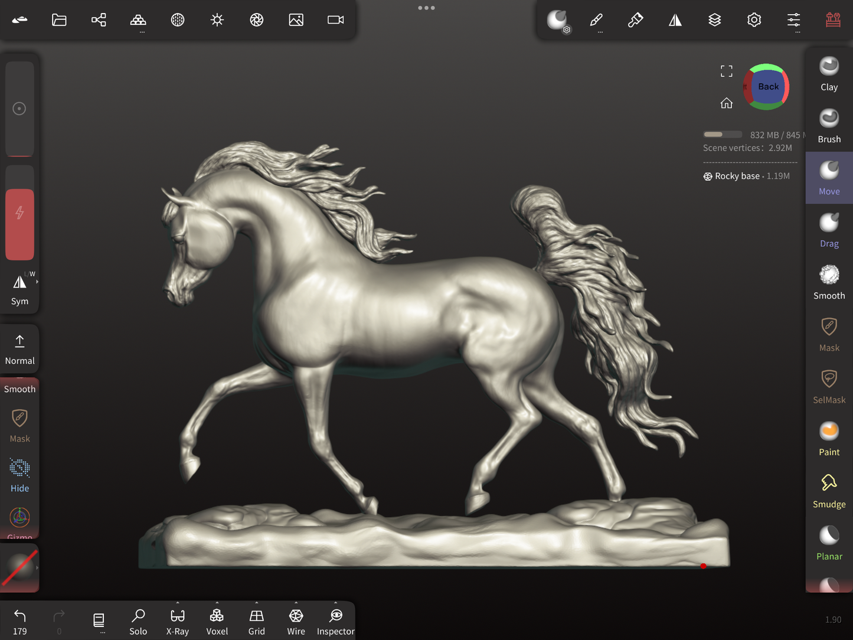Image resolution: width=853 pixels, height=640 pixels.
Task: Select the Smudge tool
Action: [829, 491]
